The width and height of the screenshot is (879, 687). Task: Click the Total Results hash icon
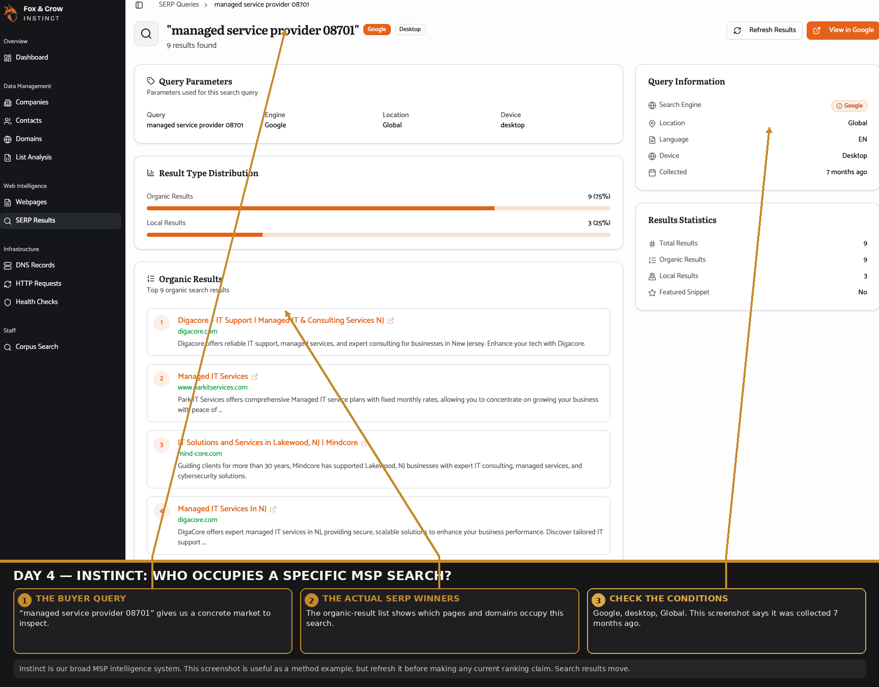coord(652,244)
